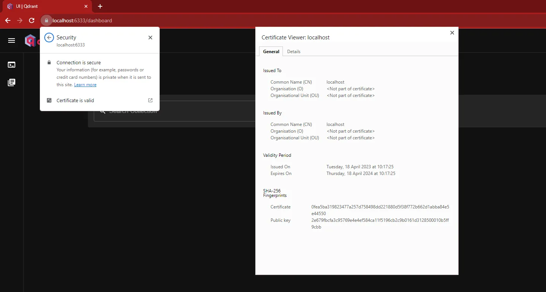Open the Console icon in Qdrant sidebar

coord(12,65)
